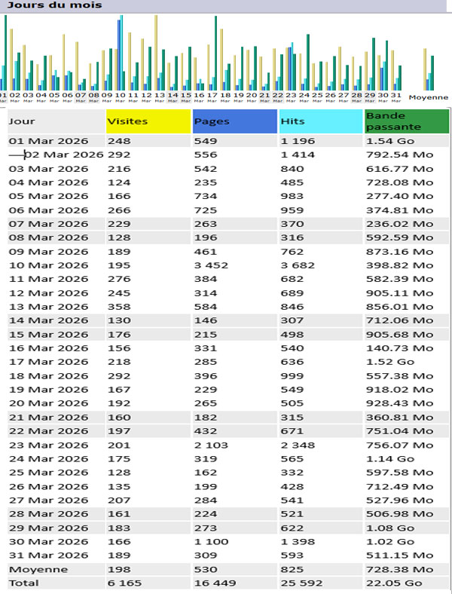Click the 22.05 Go total bandwidth
Image resolution: width=452 pixels, height=594 pixels.
coord(394,583)
